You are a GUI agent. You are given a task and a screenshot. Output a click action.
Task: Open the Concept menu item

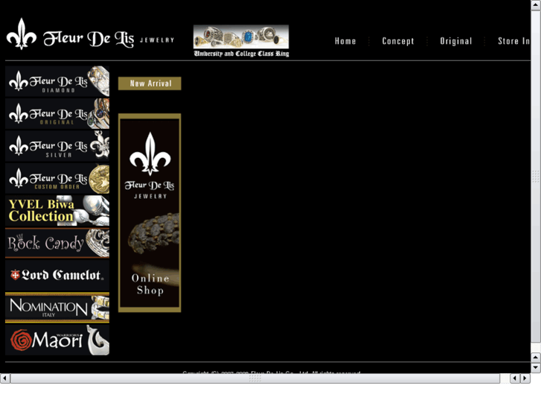pos(398,41)
